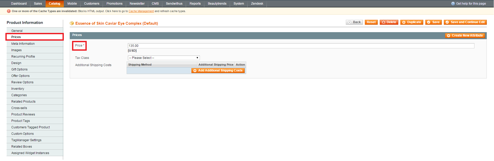Click the Additional Shipping Costs label

point(93,65)
